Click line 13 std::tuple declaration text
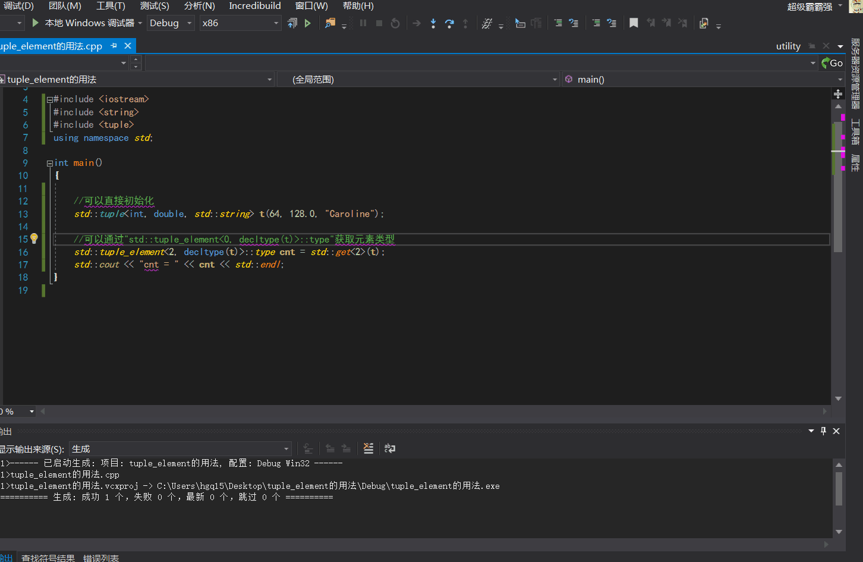Screen dimensions: 863x562 [229, 214]
